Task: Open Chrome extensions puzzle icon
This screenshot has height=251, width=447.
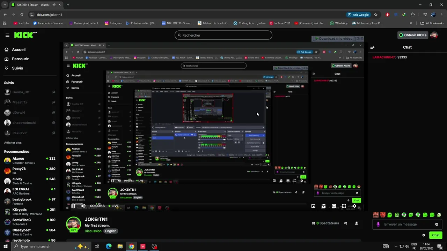Action: (x=413, y=15)
